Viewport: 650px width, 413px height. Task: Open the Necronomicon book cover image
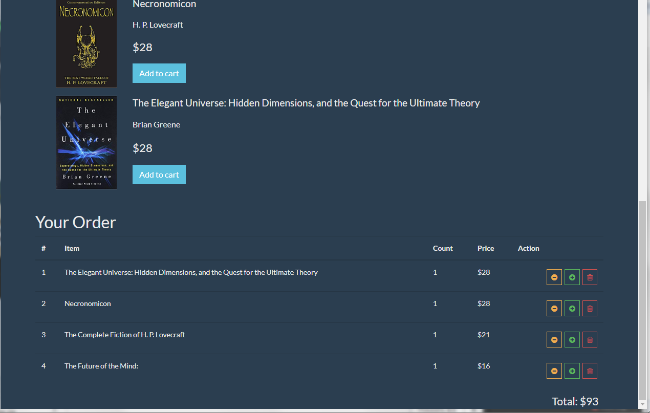86,44
